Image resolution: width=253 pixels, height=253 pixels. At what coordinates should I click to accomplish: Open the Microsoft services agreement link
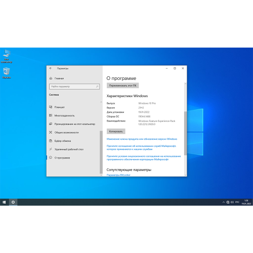pos(141,148)
